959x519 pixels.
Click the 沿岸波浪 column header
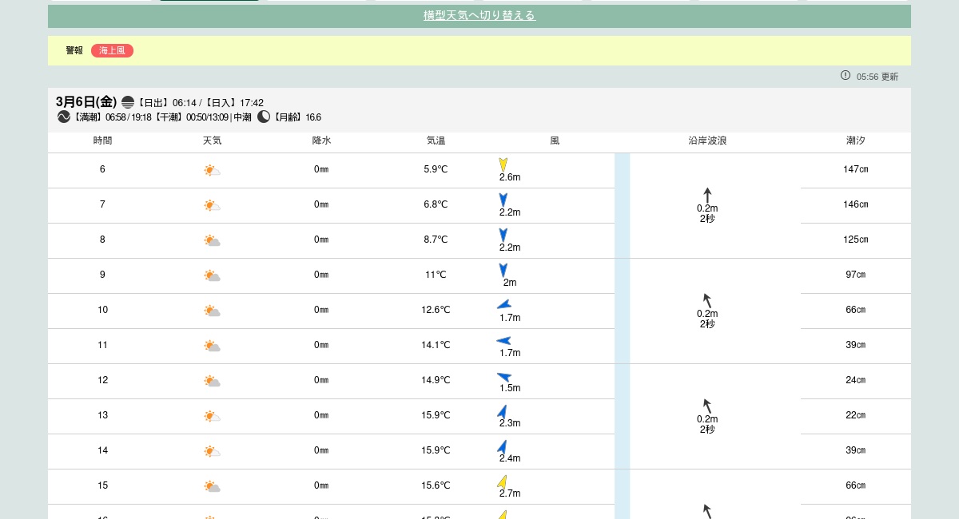[707, 141]
